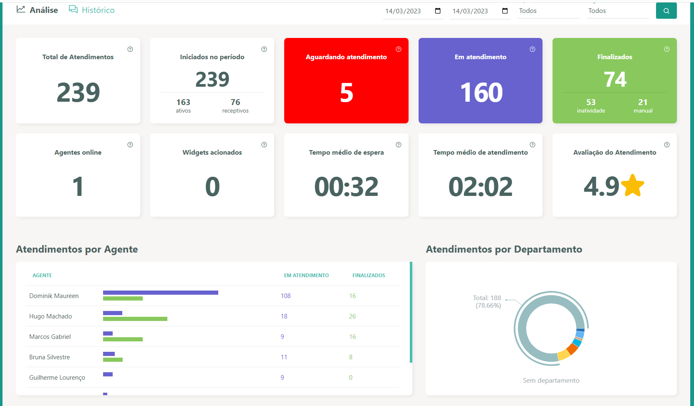Click help icon on Tempo médio de espera card
694x406 pixels.
click(x=399, y=145)
